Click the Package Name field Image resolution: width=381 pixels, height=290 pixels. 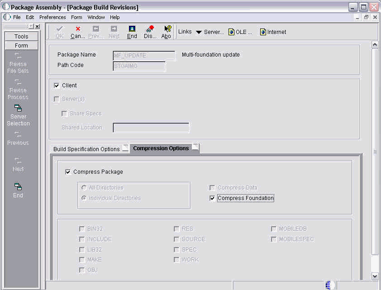(x=144, y=56)
